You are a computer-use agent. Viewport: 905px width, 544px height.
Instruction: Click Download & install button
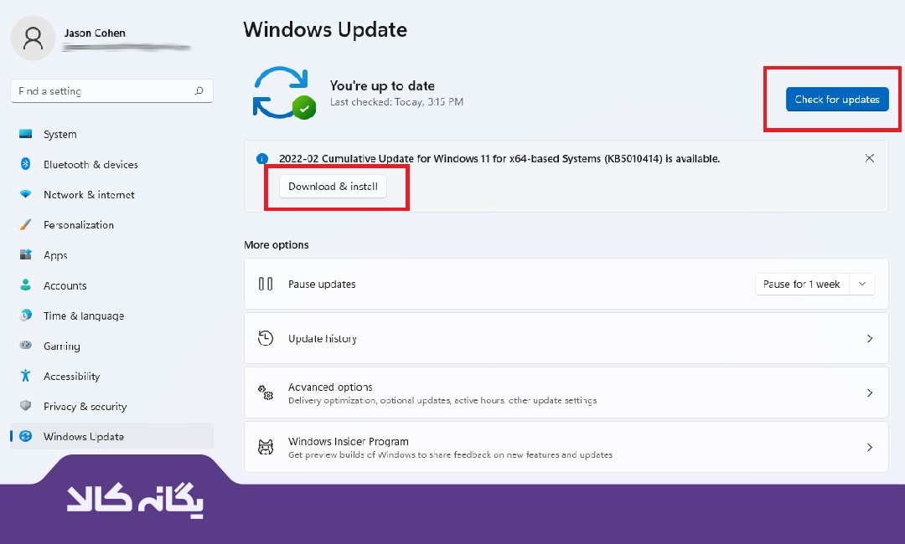(x=333, y=186)
